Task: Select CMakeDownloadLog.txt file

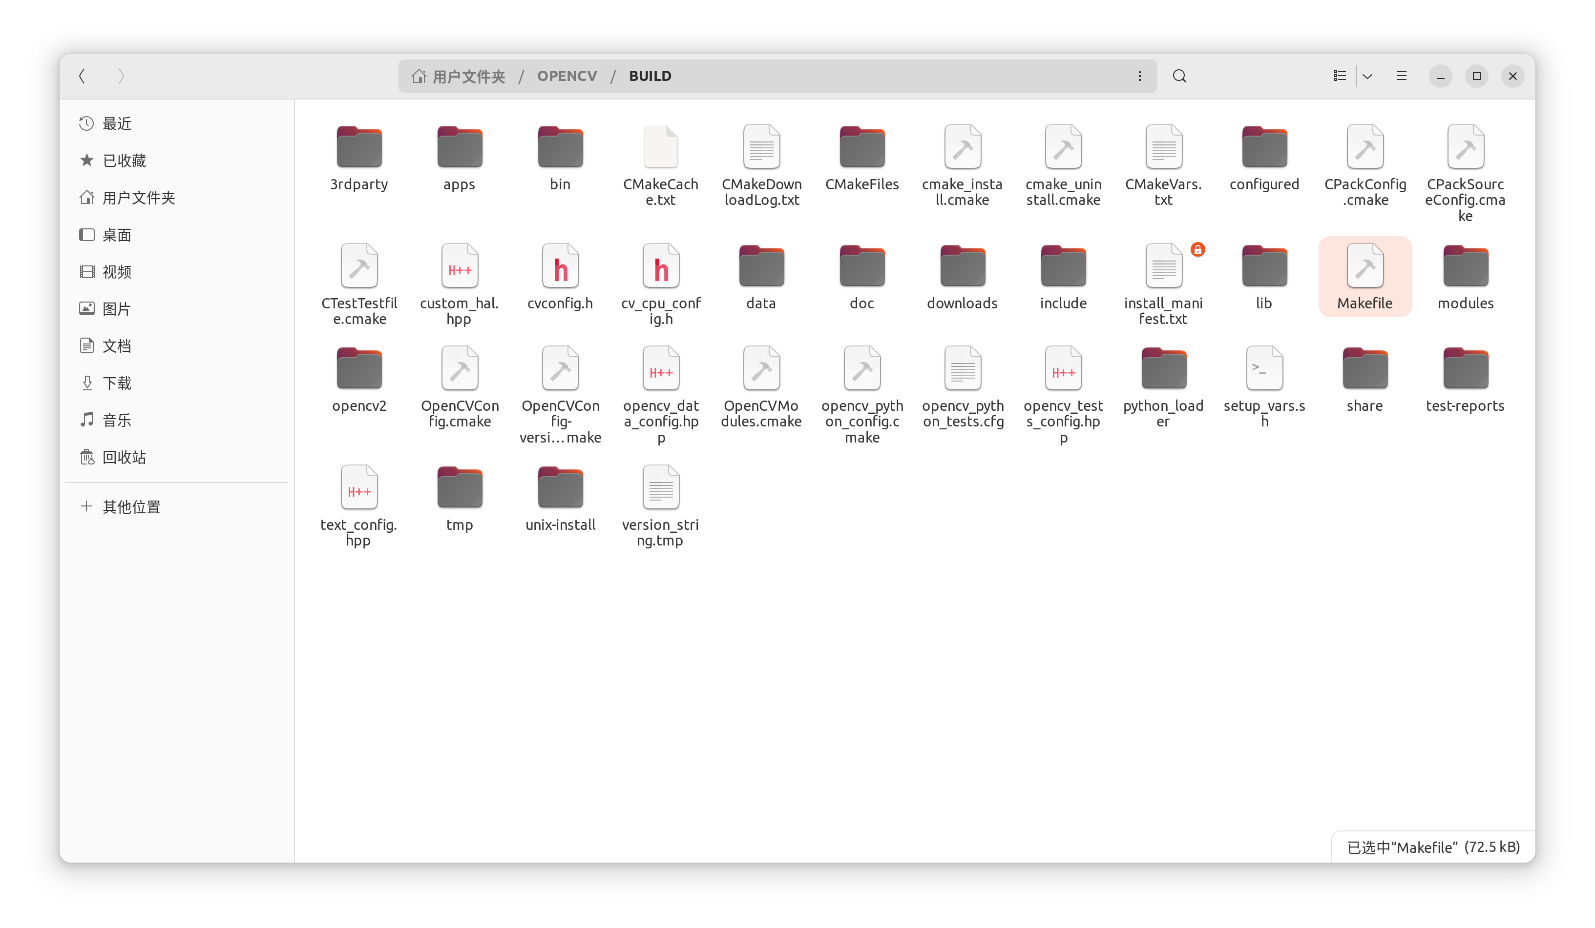Action: (761, 165)
